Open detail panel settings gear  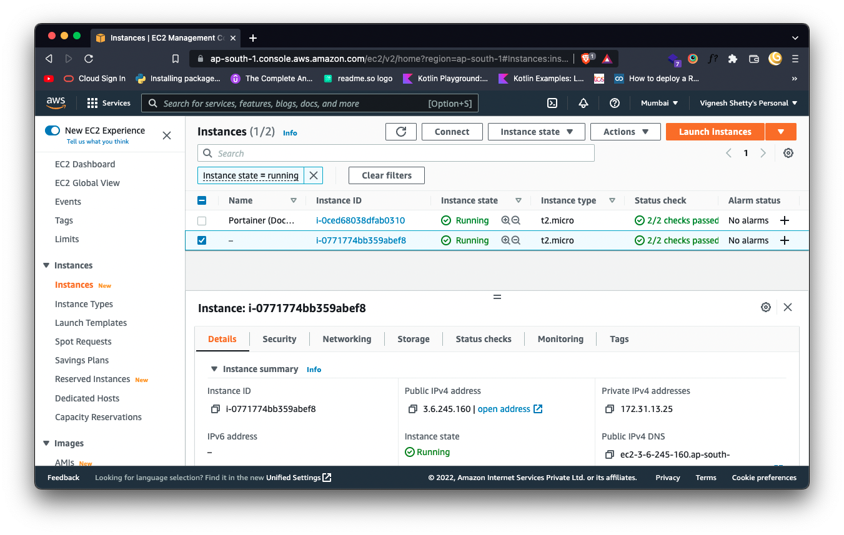766,307
